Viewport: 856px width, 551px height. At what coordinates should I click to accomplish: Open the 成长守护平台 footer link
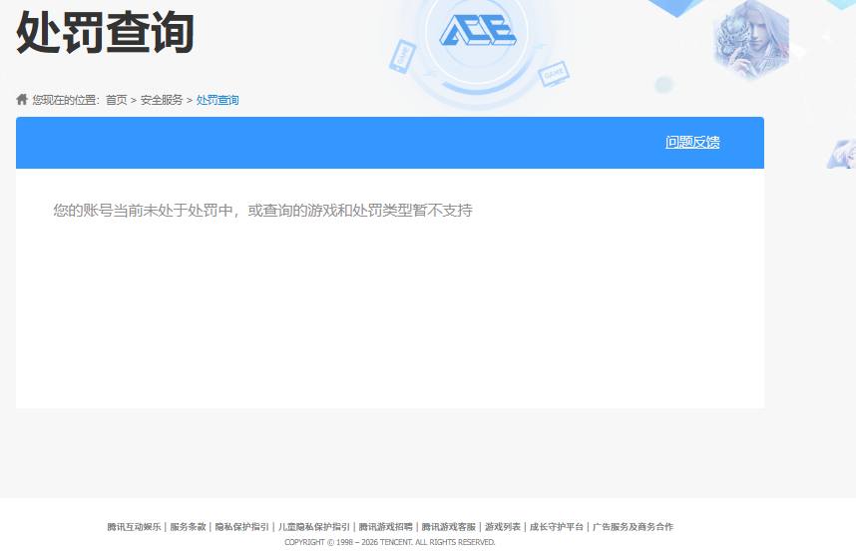tap(557, 526)
